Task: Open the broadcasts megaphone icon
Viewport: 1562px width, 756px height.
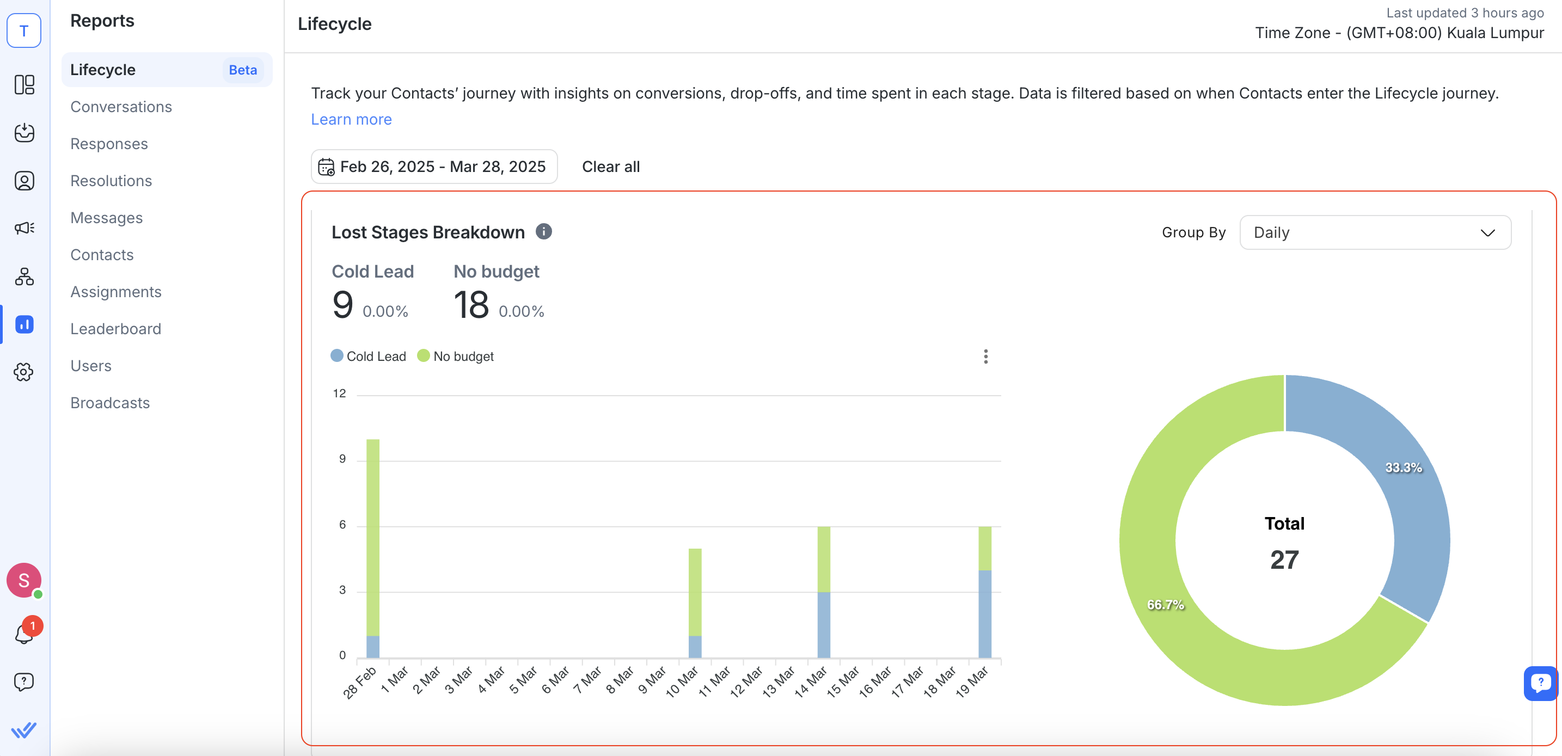Action: pyautogui.click(x=24, y=228)
